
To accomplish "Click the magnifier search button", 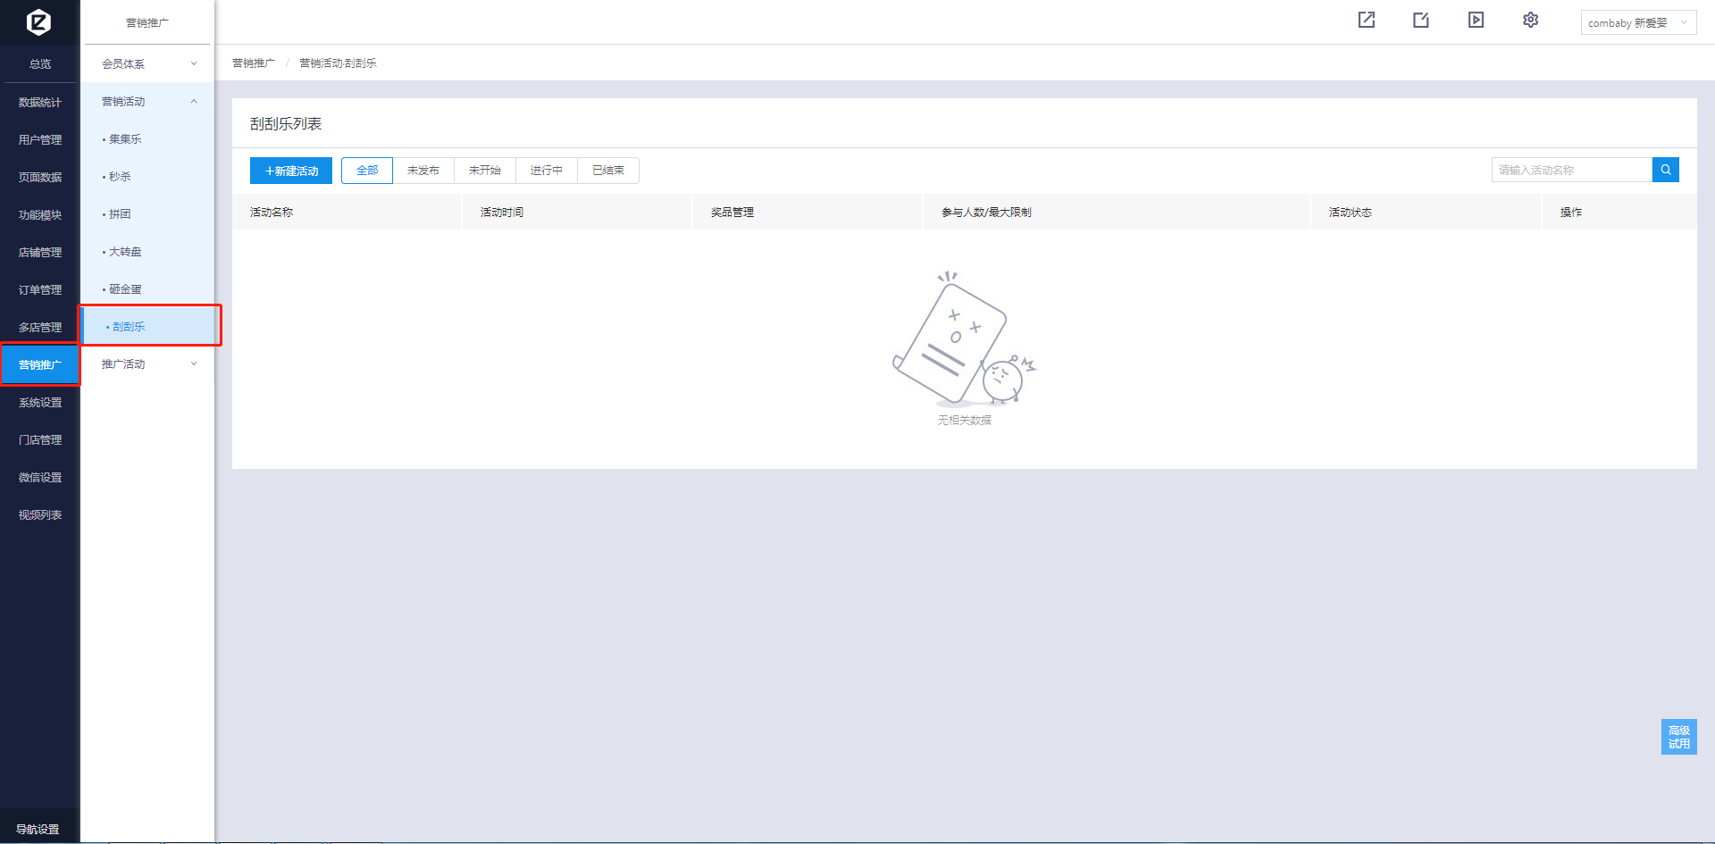I will 1665,170.
